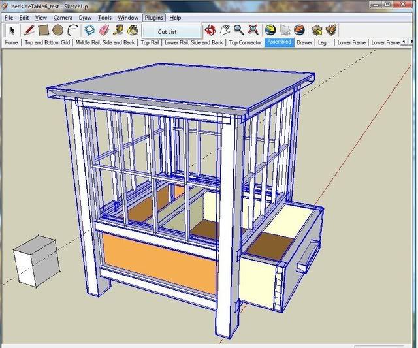Viewport: 418px width, 348px height.
Task: Pick the Paint Bucket tool
Action: coord(133,30)
